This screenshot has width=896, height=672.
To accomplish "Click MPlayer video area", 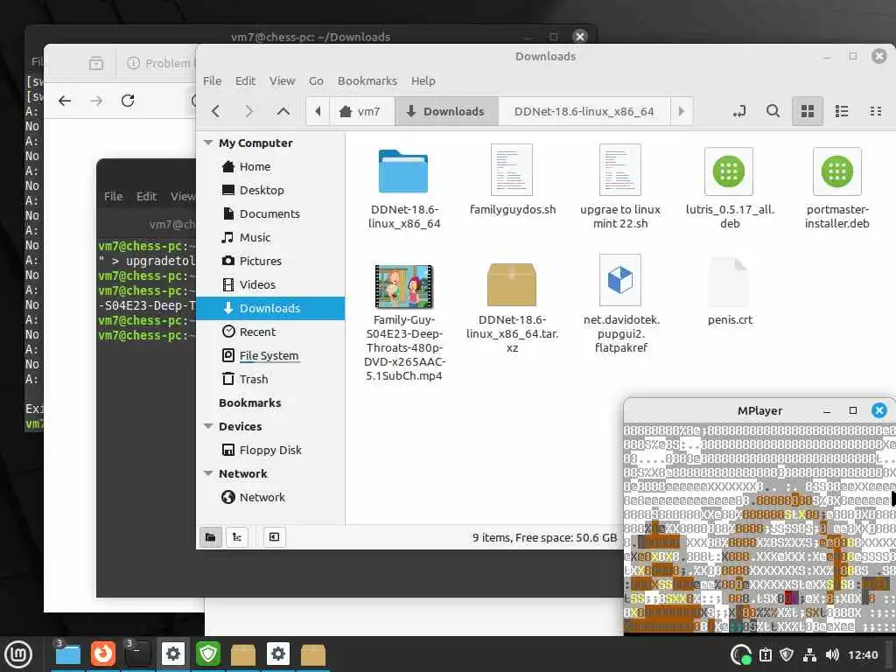I will click(x=759, y=528).
